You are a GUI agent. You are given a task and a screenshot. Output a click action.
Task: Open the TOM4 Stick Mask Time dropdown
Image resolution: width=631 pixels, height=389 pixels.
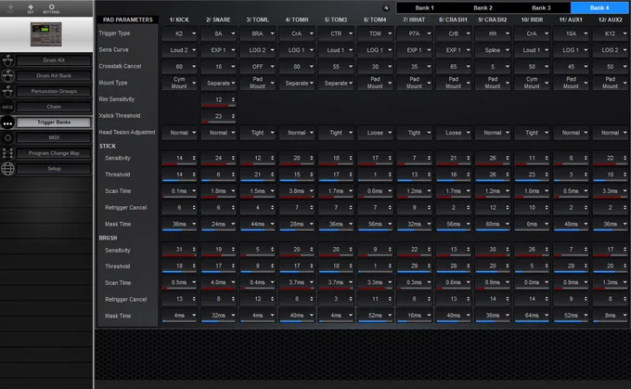coord(375,224)
